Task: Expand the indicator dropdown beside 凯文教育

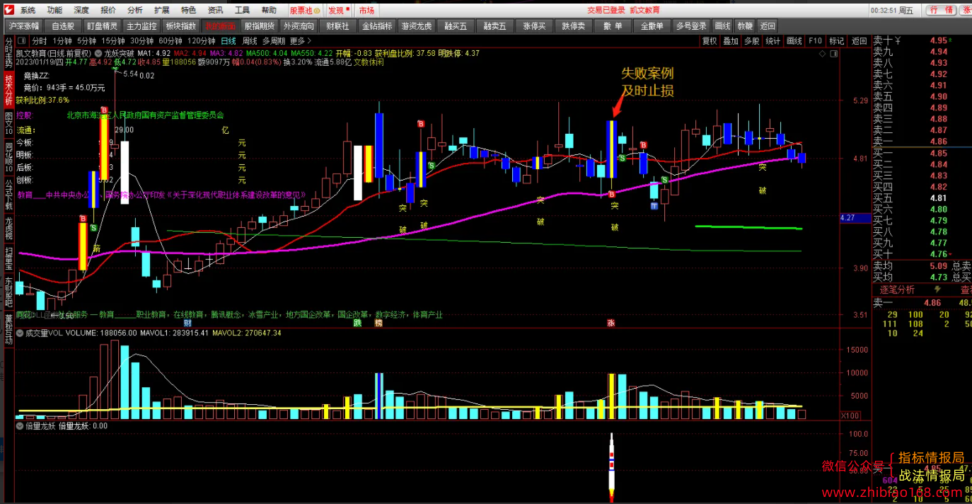Action: pos(99,53)
